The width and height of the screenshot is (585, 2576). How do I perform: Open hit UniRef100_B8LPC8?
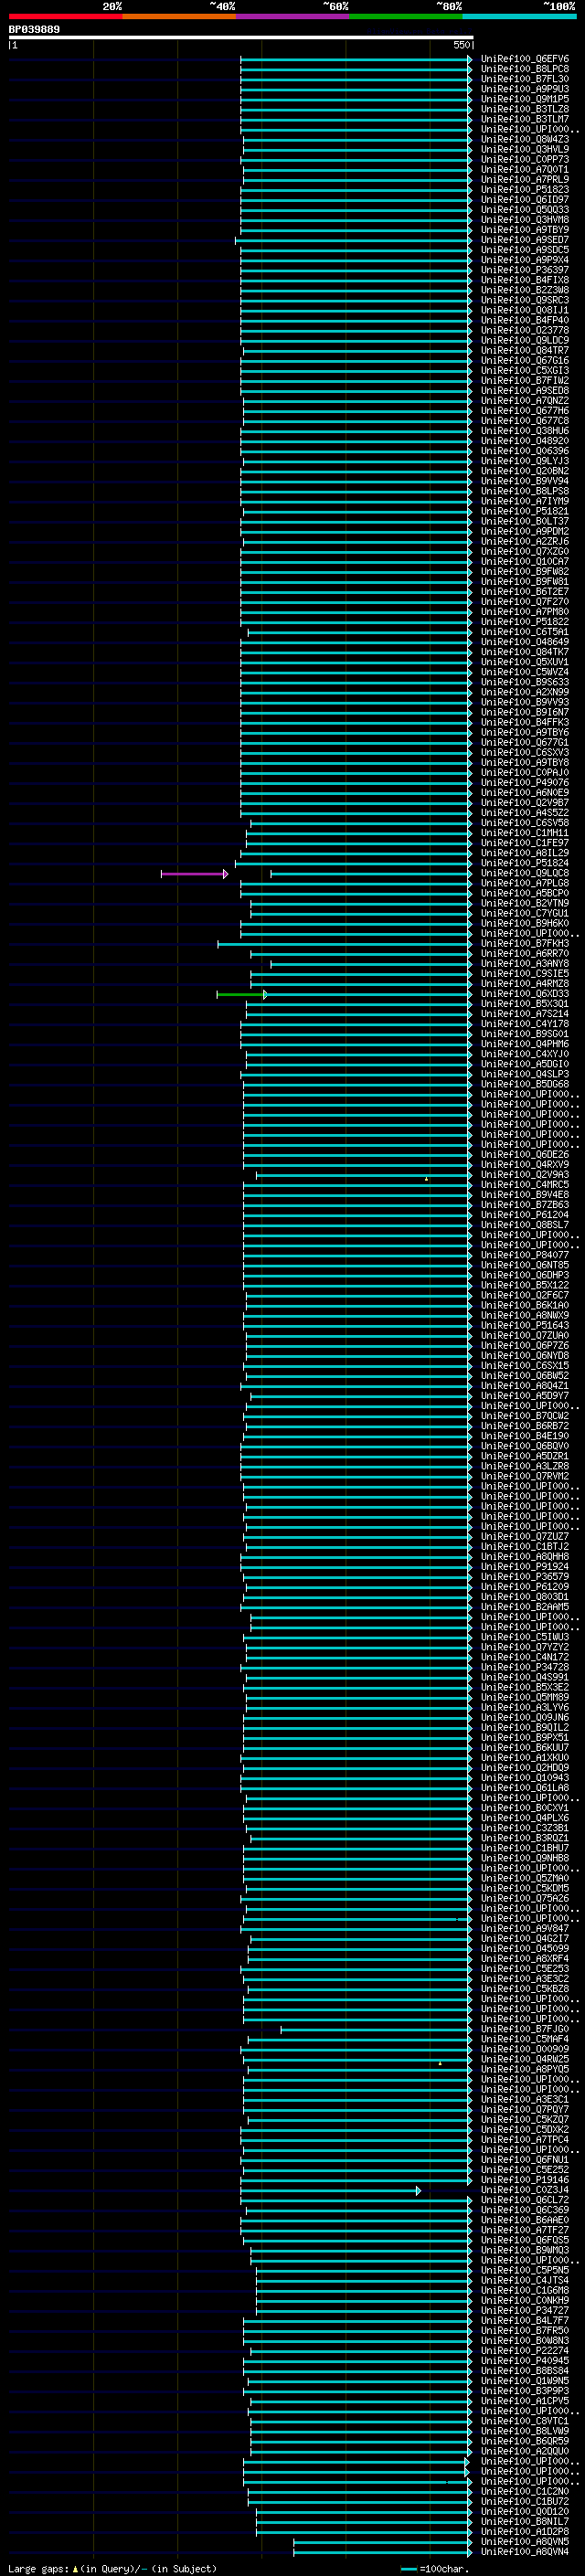525,69
